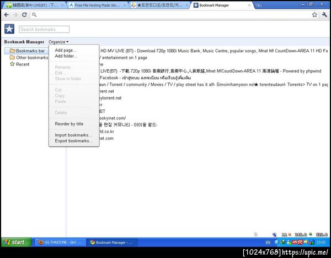Switch to GG-THAISONE Firefox taskbar window
Screen dimensions: 331x258
(60, 242)
